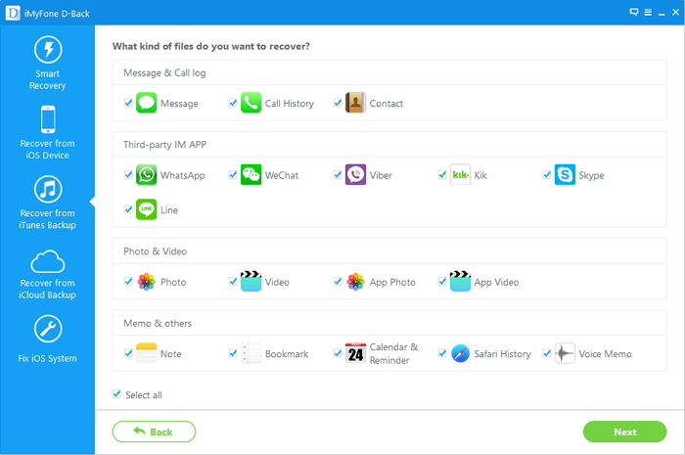Click the App Video clapperboard icon
The width and height of the screenshot is (685, 455).
point(460,281)
